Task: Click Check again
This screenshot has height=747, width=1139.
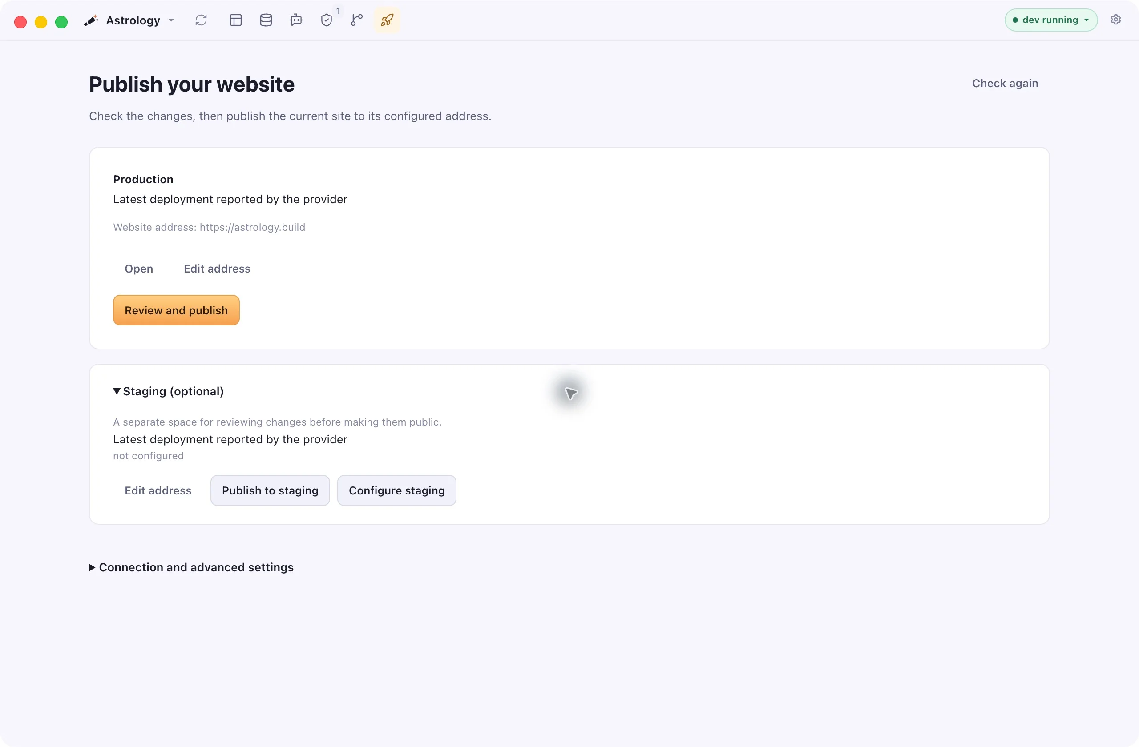Action: tap(1005, 83)
